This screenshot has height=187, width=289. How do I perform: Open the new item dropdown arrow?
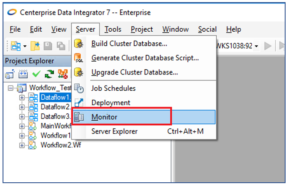click(25, 46)
